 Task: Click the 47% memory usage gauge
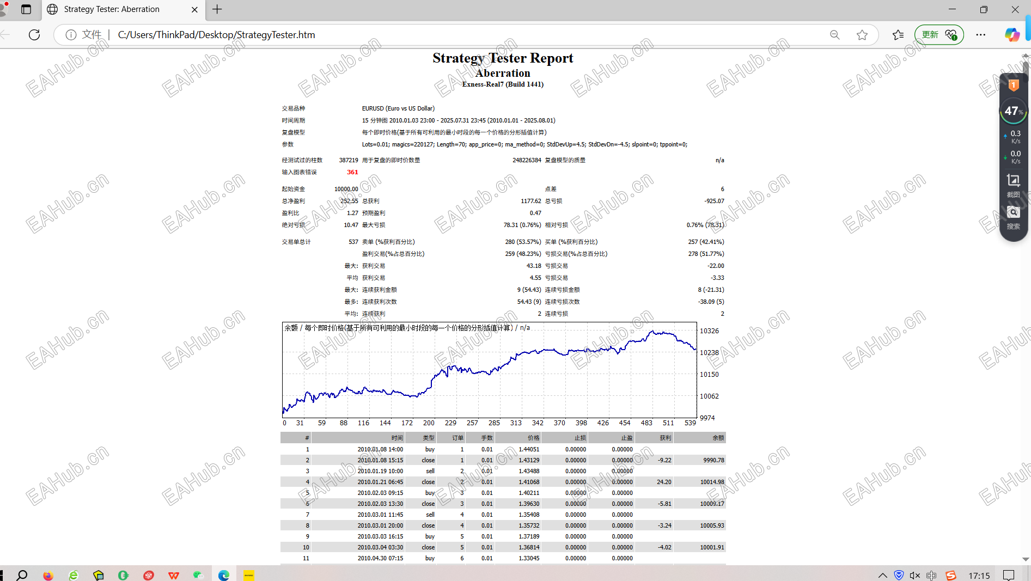point(1013,111)
